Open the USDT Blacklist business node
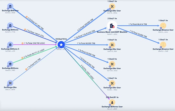The width and height of the screenshot is (175, 111). (x=112, y=26)
